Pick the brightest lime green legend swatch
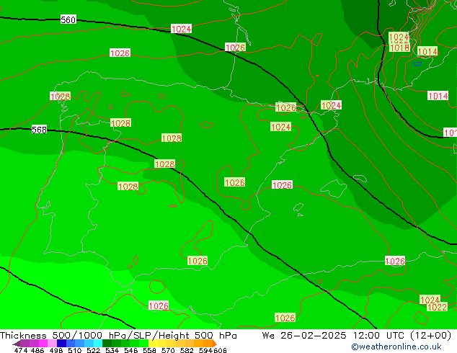 (x=143, y=344)
